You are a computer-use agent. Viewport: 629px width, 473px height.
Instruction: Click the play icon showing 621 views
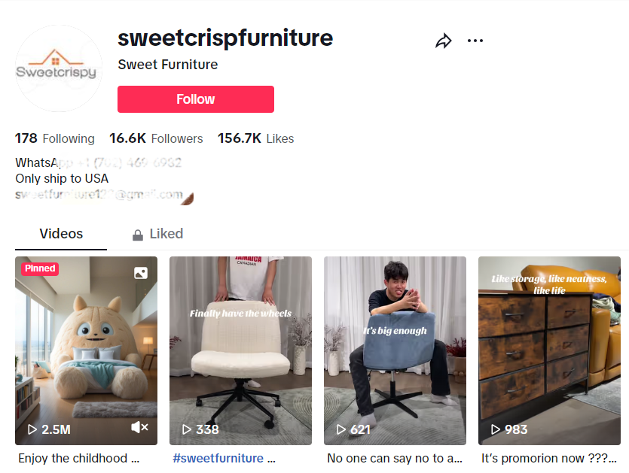point(341,429)
